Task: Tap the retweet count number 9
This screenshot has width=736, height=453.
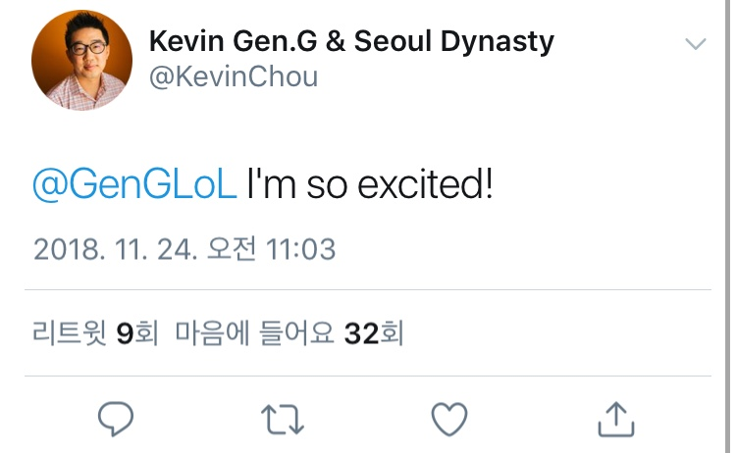Action: tap(125, 334)
